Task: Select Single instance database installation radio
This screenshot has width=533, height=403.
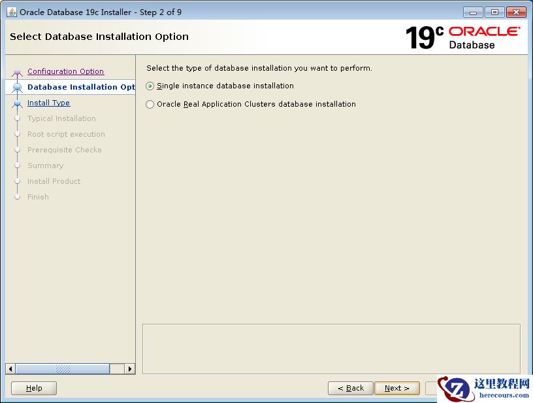Action: click(150, 86)
